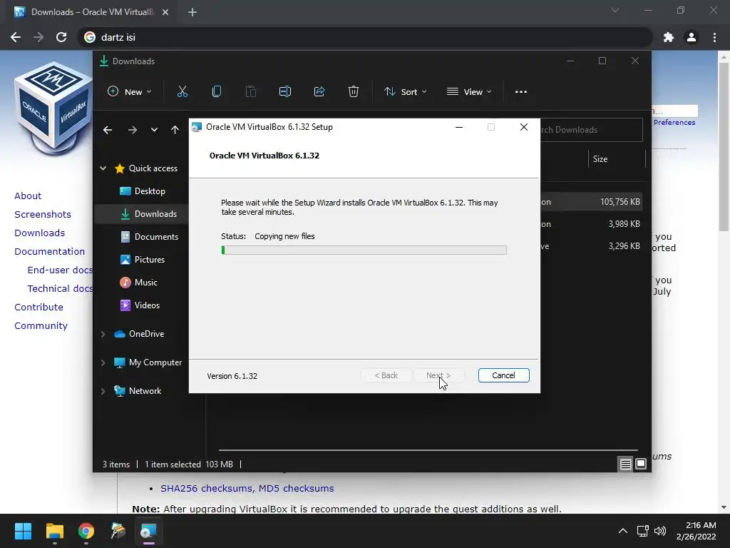Screen dimensions: 730x548
Task: Click the Delete trash icon in File Explorer
Action: 354,92
